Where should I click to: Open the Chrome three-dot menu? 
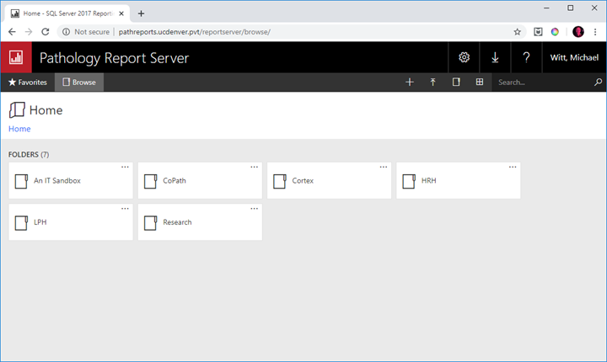coord(595,32)
